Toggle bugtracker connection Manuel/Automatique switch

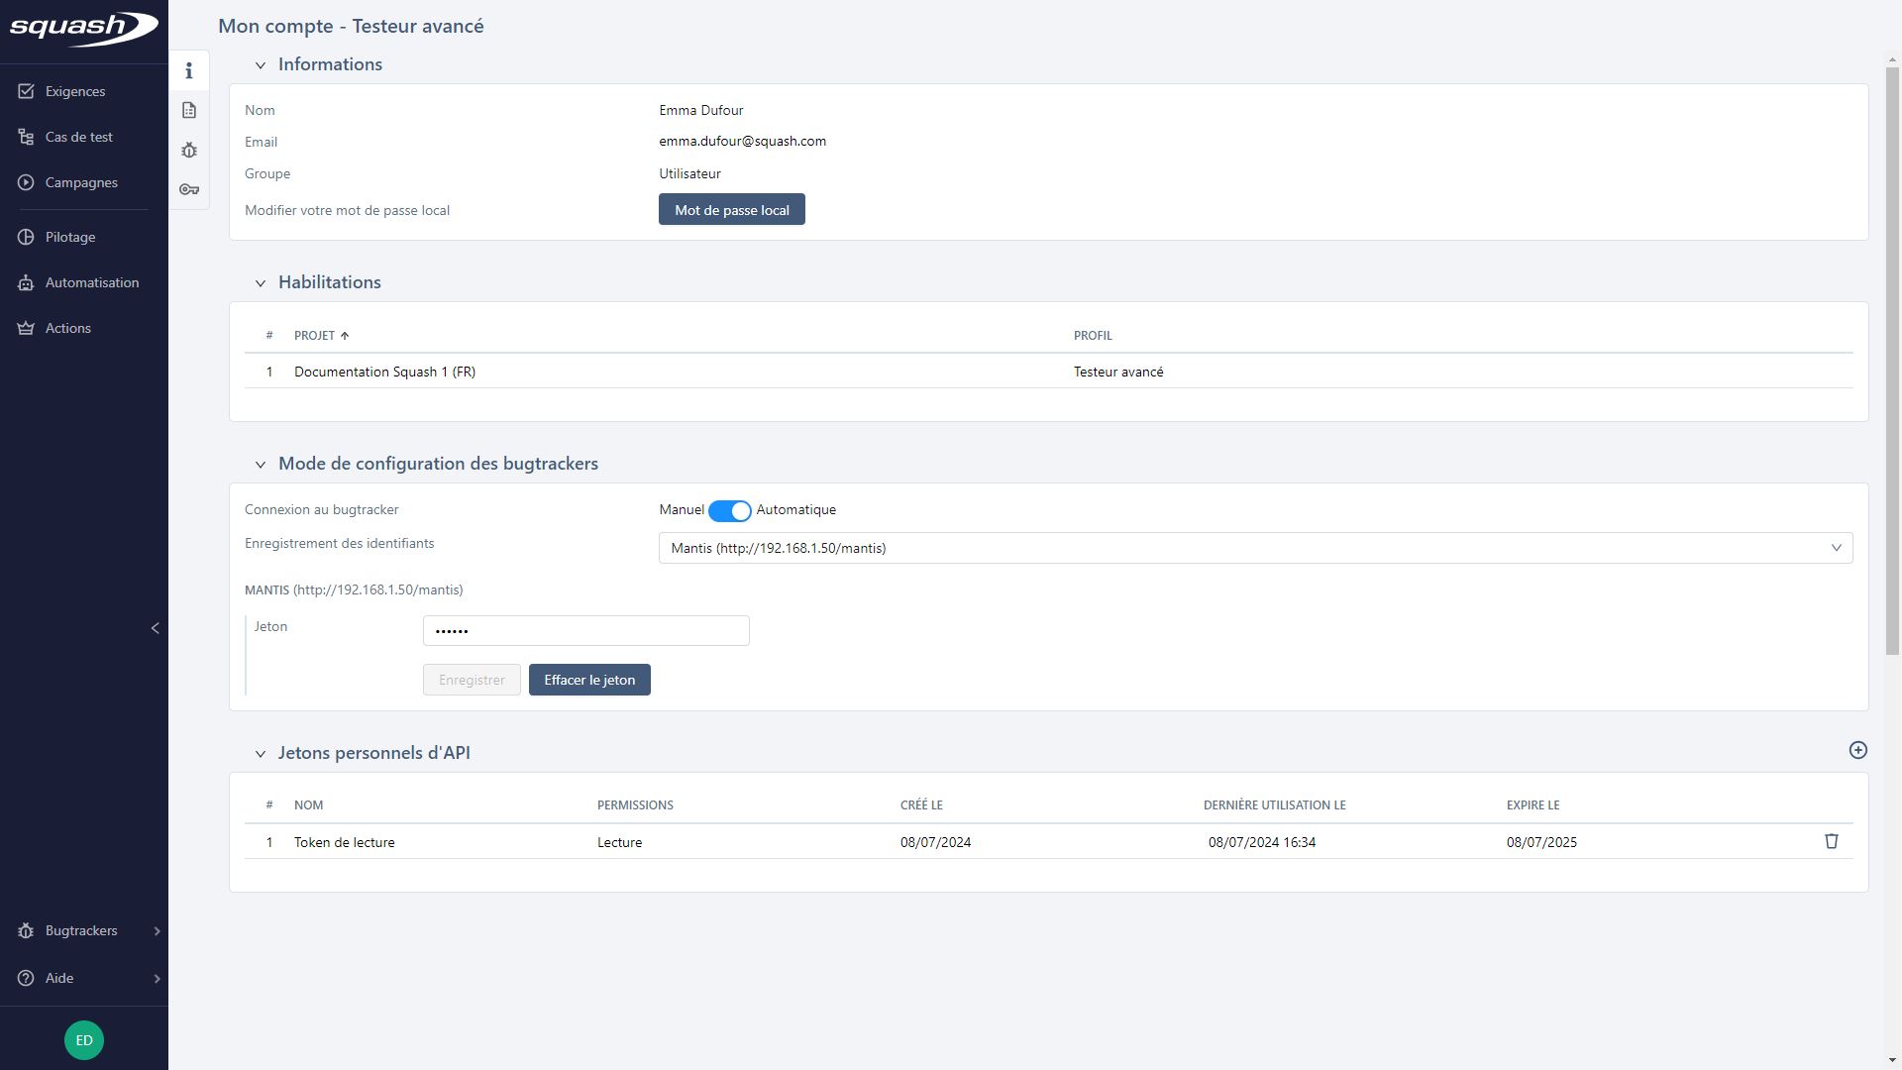coord(730,511)
